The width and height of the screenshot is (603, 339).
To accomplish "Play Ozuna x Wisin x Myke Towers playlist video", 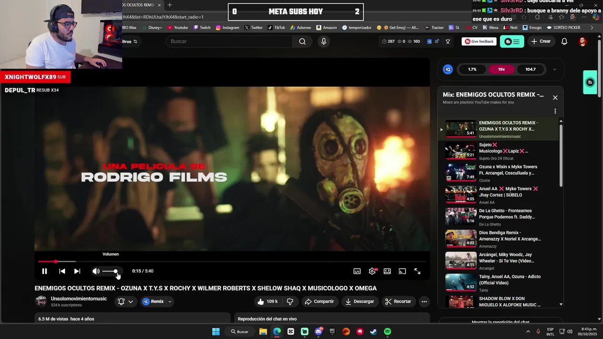I will (499, 173).
